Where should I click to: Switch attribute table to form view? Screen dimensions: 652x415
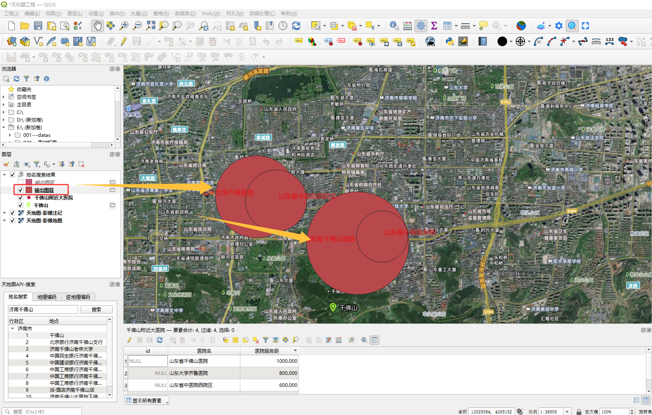point(636,400)
